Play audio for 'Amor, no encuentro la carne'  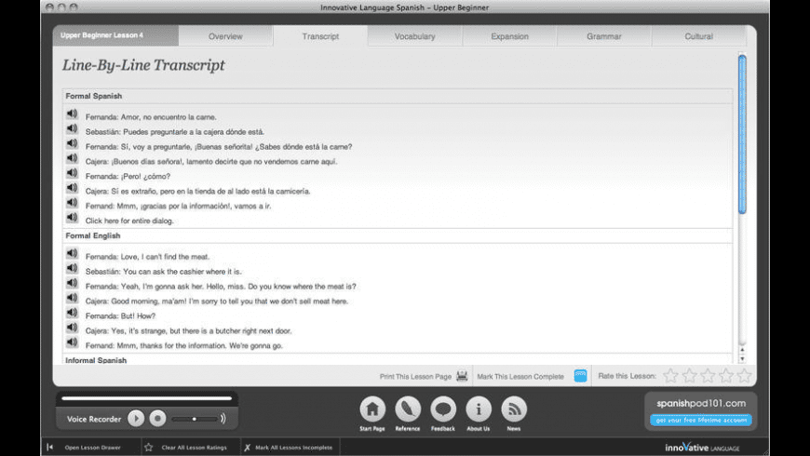(72, 114)
